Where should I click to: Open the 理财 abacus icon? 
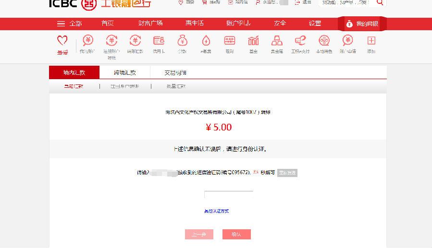(230, 40)
